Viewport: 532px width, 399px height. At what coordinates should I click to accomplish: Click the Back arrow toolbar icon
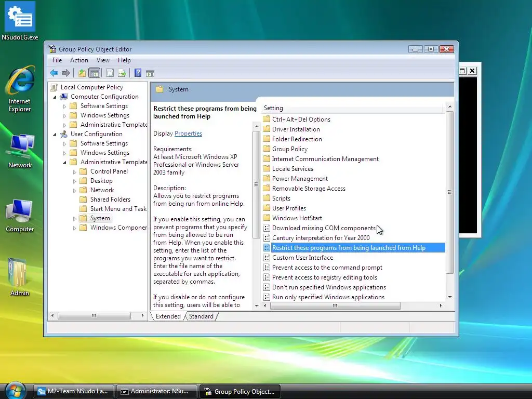[54, 73]
